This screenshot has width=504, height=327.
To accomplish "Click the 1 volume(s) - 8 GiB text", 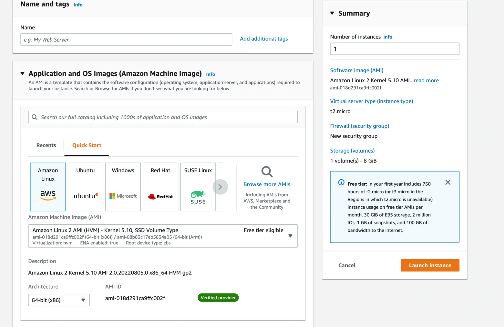I will point(353,161).
